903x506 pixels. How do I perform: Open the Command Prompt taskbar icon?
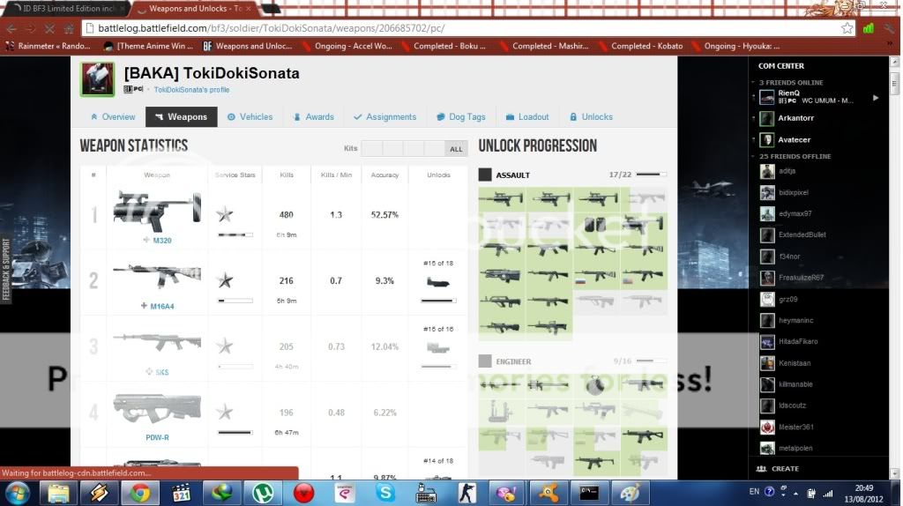click(x=589, y=494)
